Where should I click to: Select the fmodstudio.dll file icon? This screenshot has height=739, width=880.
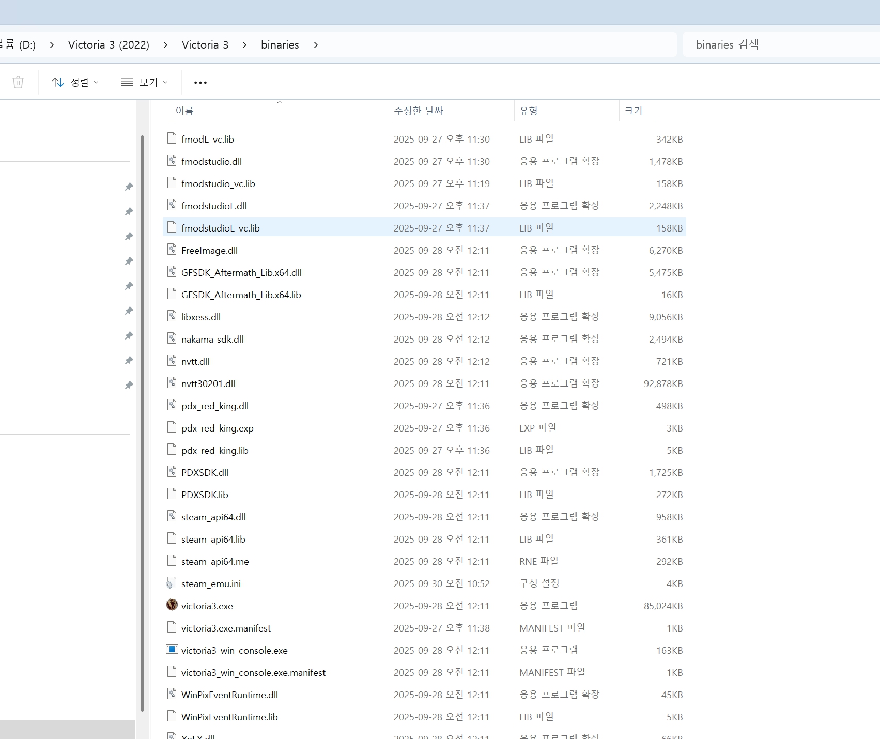172,161
